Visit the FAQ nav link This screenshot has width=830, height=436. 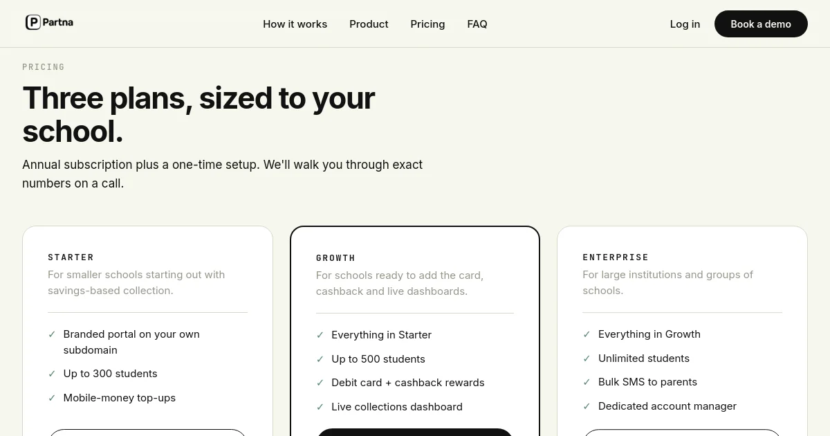[477, 24]
